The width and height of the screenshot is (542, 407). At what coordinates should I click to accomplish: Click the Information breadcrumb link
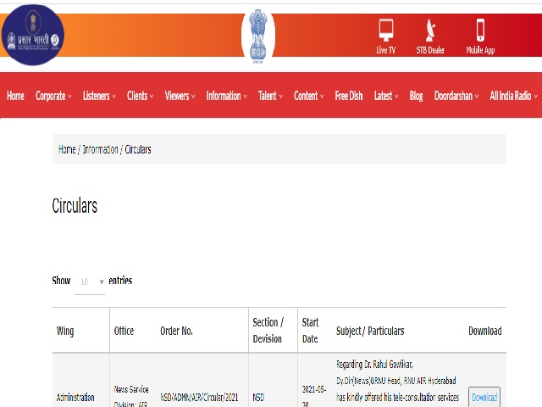coord(100,149)
